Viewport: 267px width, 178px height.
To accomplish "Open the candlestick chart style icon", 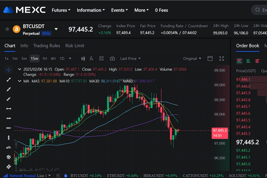I will [x=83, y=59].
